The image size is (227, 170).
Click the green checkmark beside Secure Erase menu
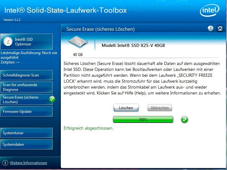[x=52, y=99]
